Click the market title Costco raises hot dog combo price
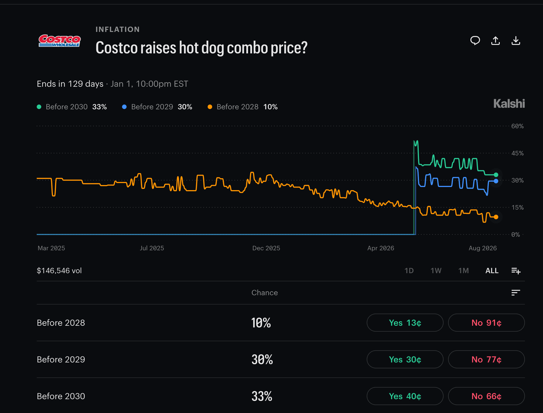Viewport: 543px width, 413px height. [x=201, y=47]
